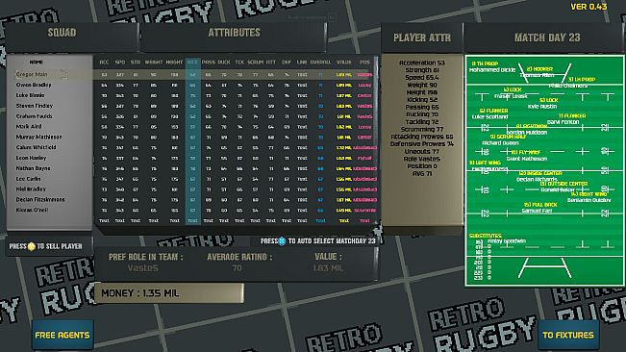Click the Money 1.35 MIL bar
The image size is (626, 352).
click(x=169, y=293)
